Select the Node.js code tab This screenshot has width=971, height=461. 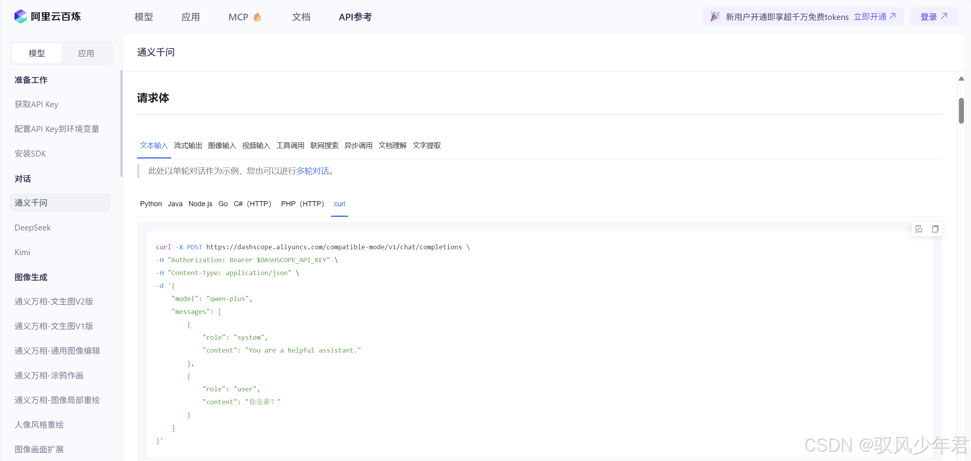click(200, 204)
